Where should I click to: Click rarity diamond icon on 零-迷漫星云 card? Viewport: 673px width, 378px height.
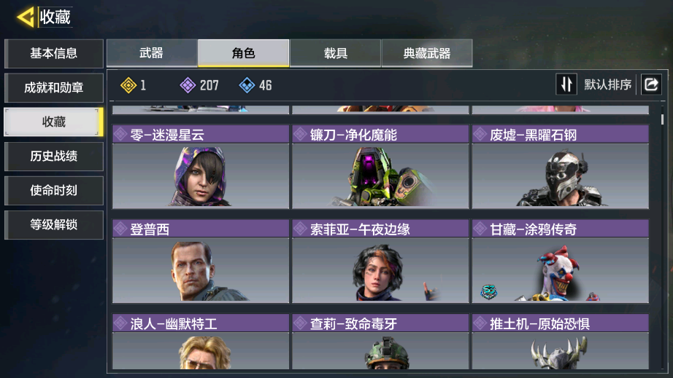click(120, 135)
